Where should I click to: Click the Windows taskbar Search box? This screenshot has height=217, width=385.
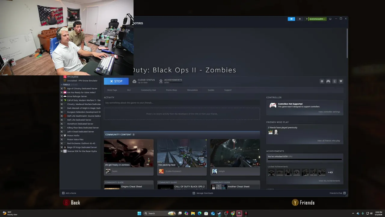pos(159,213)
